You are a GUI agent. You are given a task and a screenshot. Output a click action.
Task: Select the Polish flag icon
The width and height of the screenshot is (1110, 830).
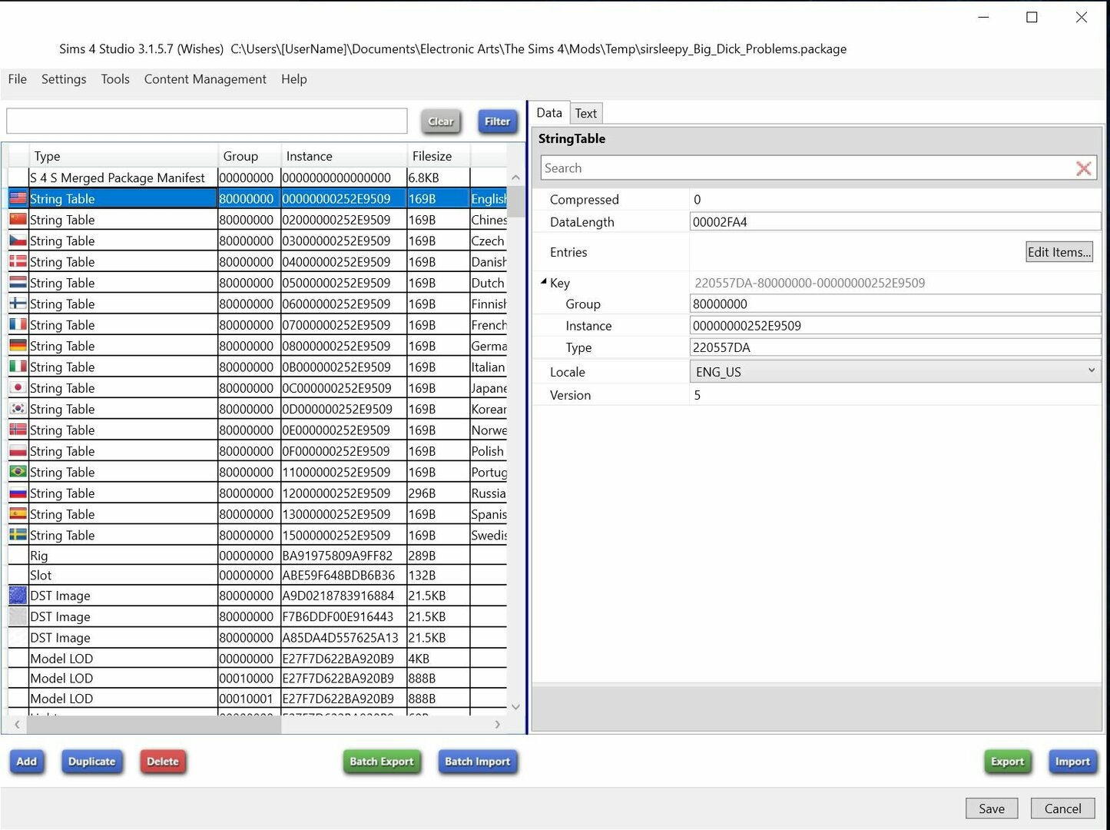click(18, 450)
